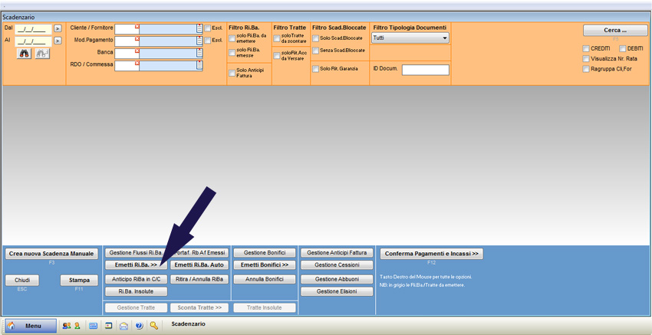Click the envelope mail icon
The image size is (652, 335).
(123, 326)
